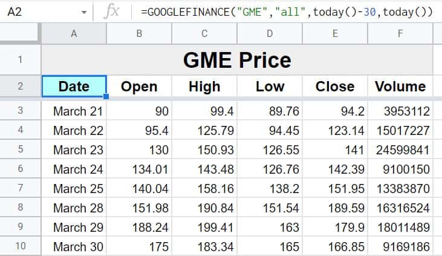Viewport: 442px width, 256px height.
Task: Click the fill handle on cell A2
Action: [106, 96]
